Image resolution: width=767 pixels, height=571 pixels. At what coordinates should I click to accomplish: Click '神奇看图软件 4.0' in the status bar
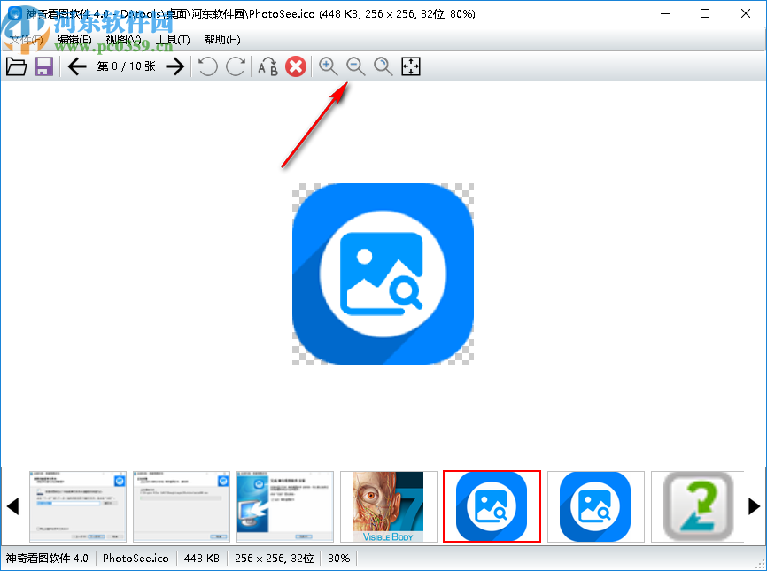pos(47,559)
